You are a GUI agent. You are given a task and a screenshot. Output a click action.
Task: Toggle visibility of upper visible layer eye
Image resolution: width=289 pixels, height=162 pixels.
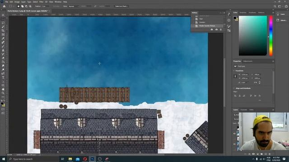click(234, 134)
